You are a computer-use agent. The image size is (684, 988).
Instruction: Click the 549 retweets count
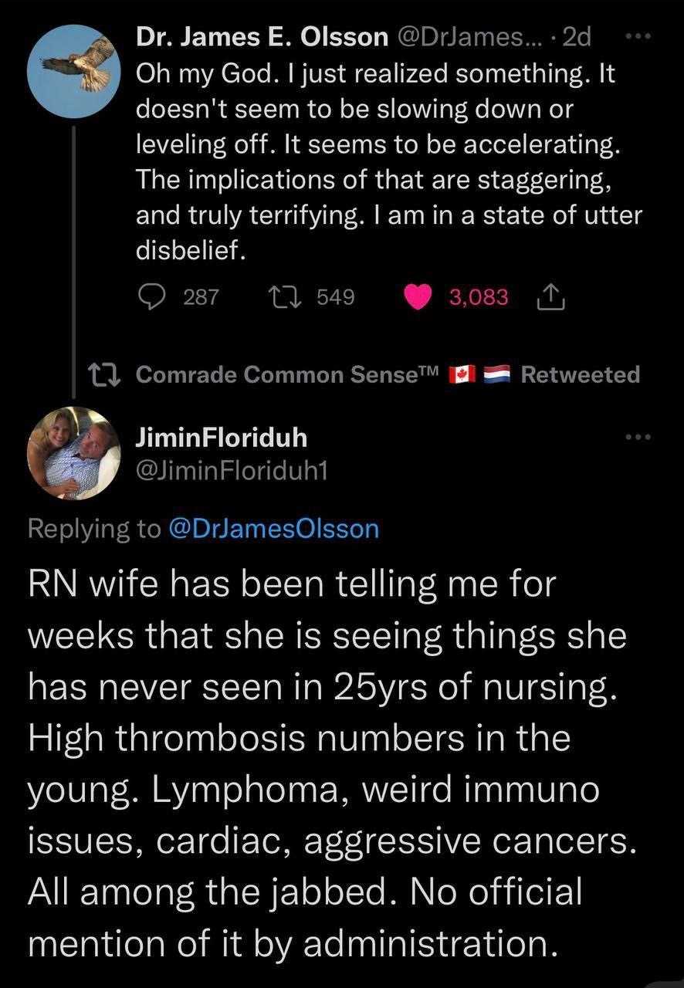(x=334, y=297)
